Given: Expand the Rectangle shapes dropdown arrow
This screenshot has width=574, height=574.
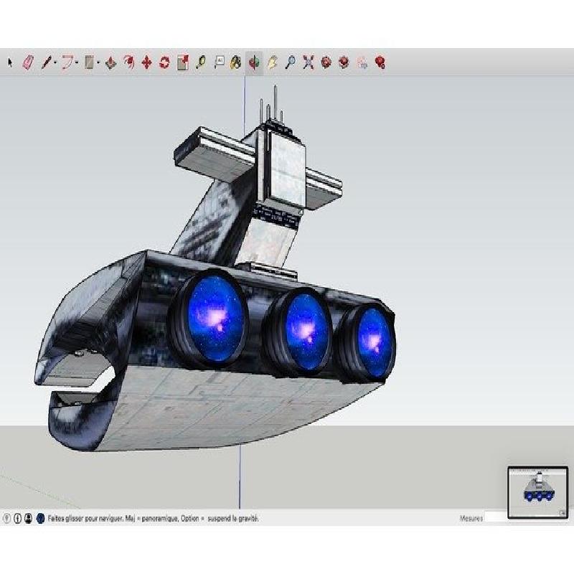Looking at the screenshot, I should pos(98,63).
